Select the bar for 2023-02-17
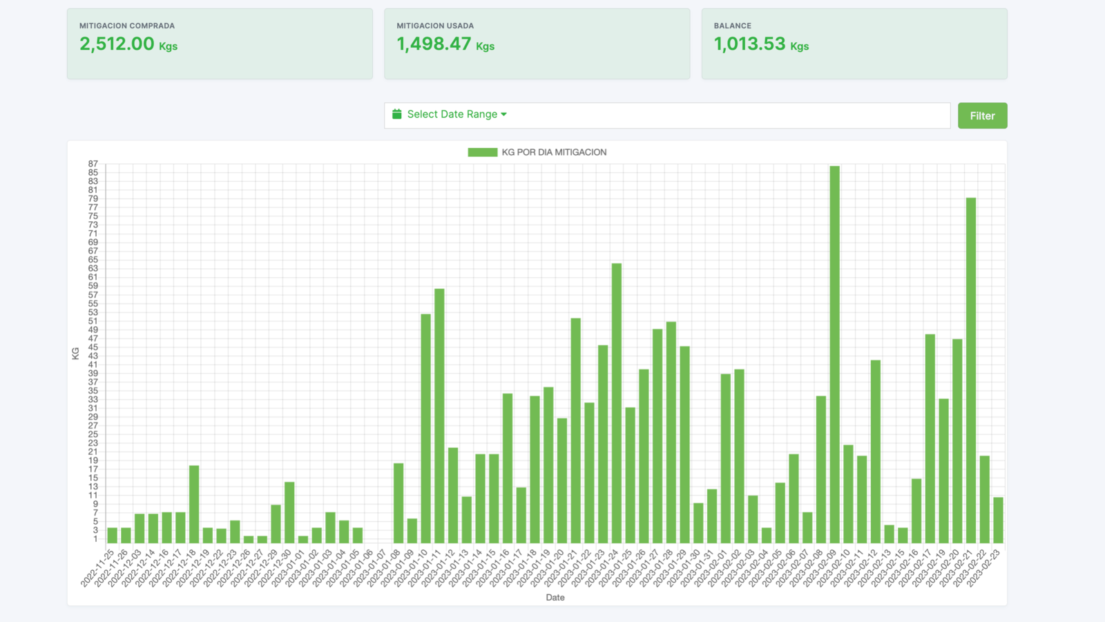 [930, 439]
